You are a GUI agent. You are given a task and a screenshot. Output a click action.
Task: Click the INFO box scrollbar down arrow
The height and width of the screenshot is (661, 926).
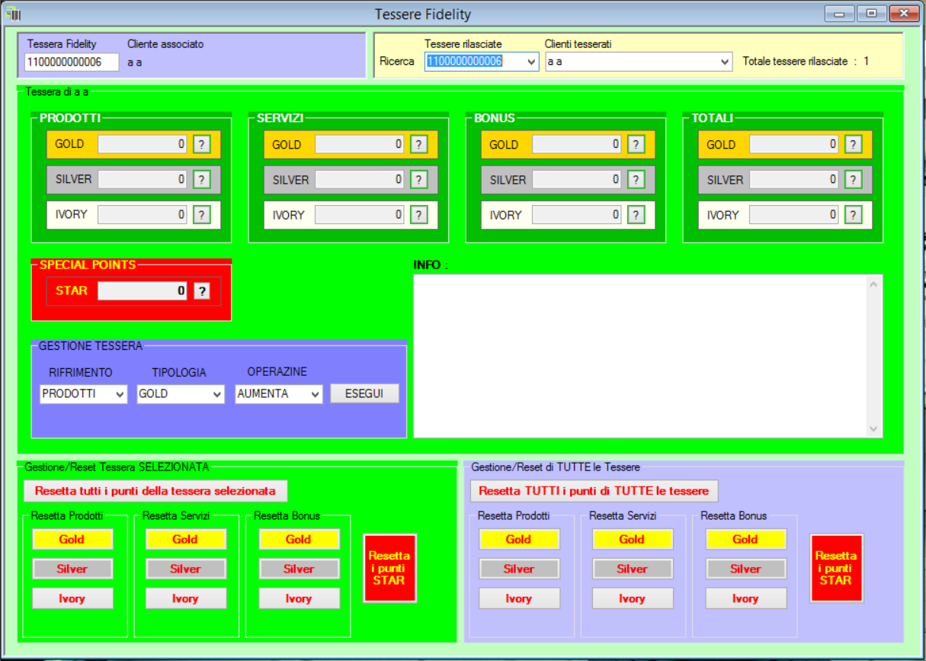click(x=873, y=429)
